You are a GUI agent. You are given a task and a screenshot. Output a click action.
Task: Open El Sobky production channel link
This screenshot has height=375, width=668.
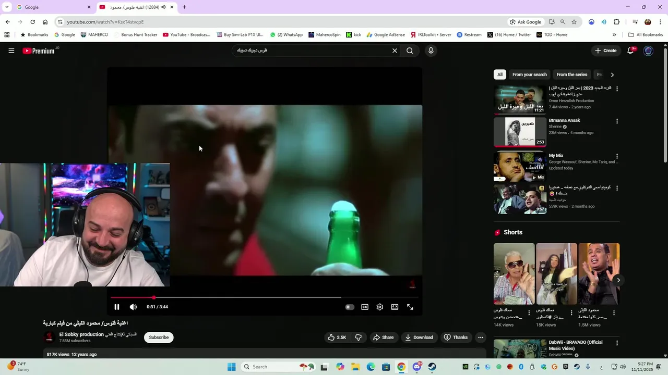pos(98,334)
